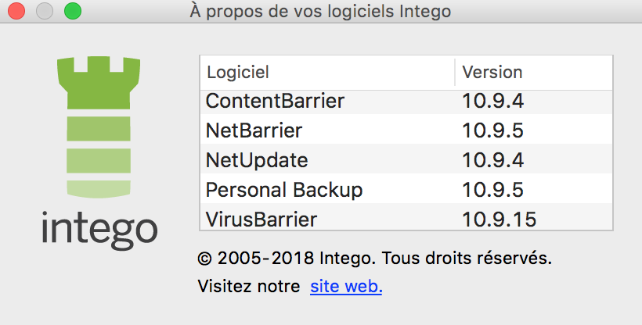Click version 10.9.15 of VirusBarrier
642x325 pixels.
click(x=499, y=220)
